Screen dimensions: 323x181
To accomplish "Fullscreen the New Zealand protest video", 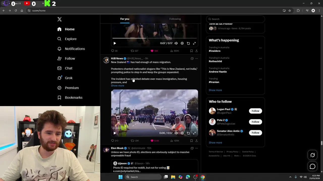I will pyautogui.click(x=194, y=133).
